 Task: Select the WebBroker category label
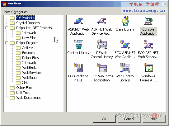[31, 68]
